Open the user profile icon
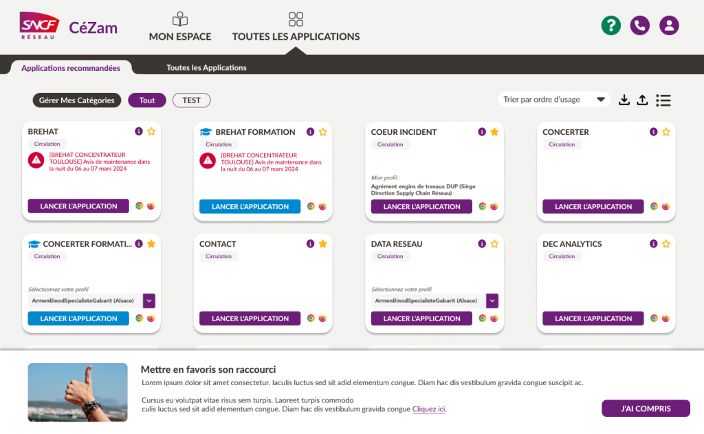 point(669,25)
